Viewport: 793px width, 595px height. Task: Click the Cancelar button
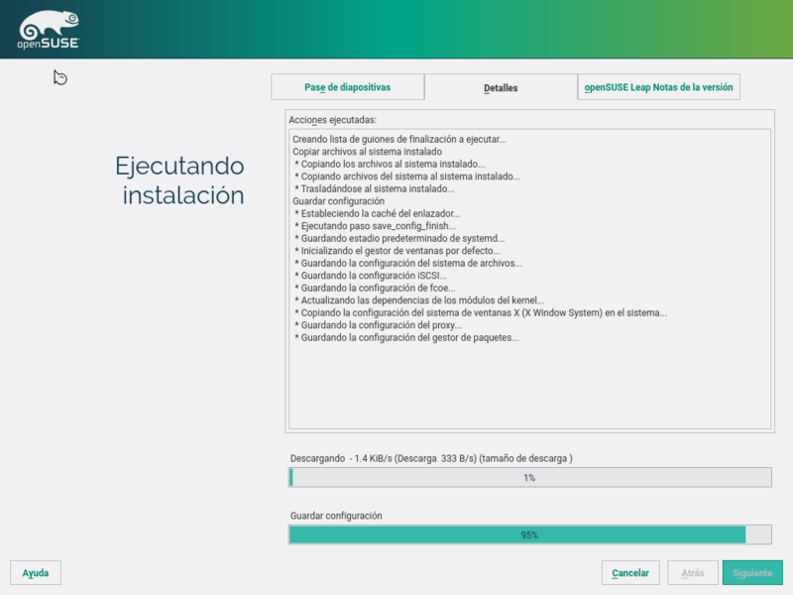point(630,573)
